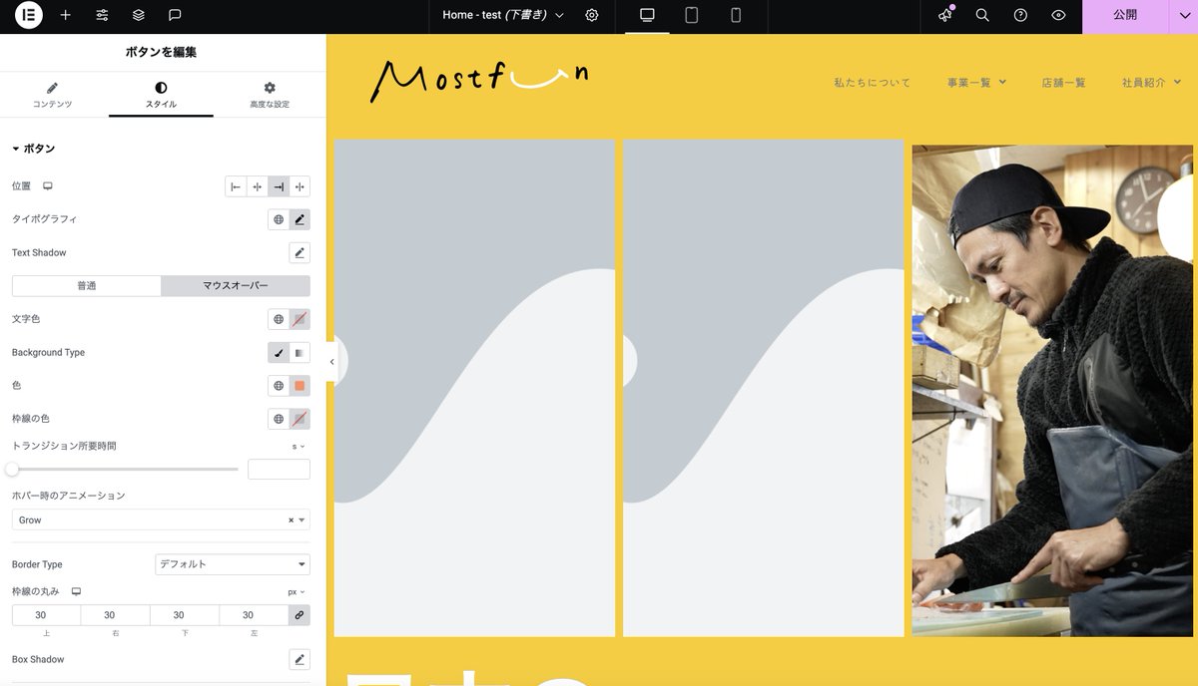This screenshot has height=686, width=1198.
Task: Open hover animation Grow dropdown
Action: point(161,520)
